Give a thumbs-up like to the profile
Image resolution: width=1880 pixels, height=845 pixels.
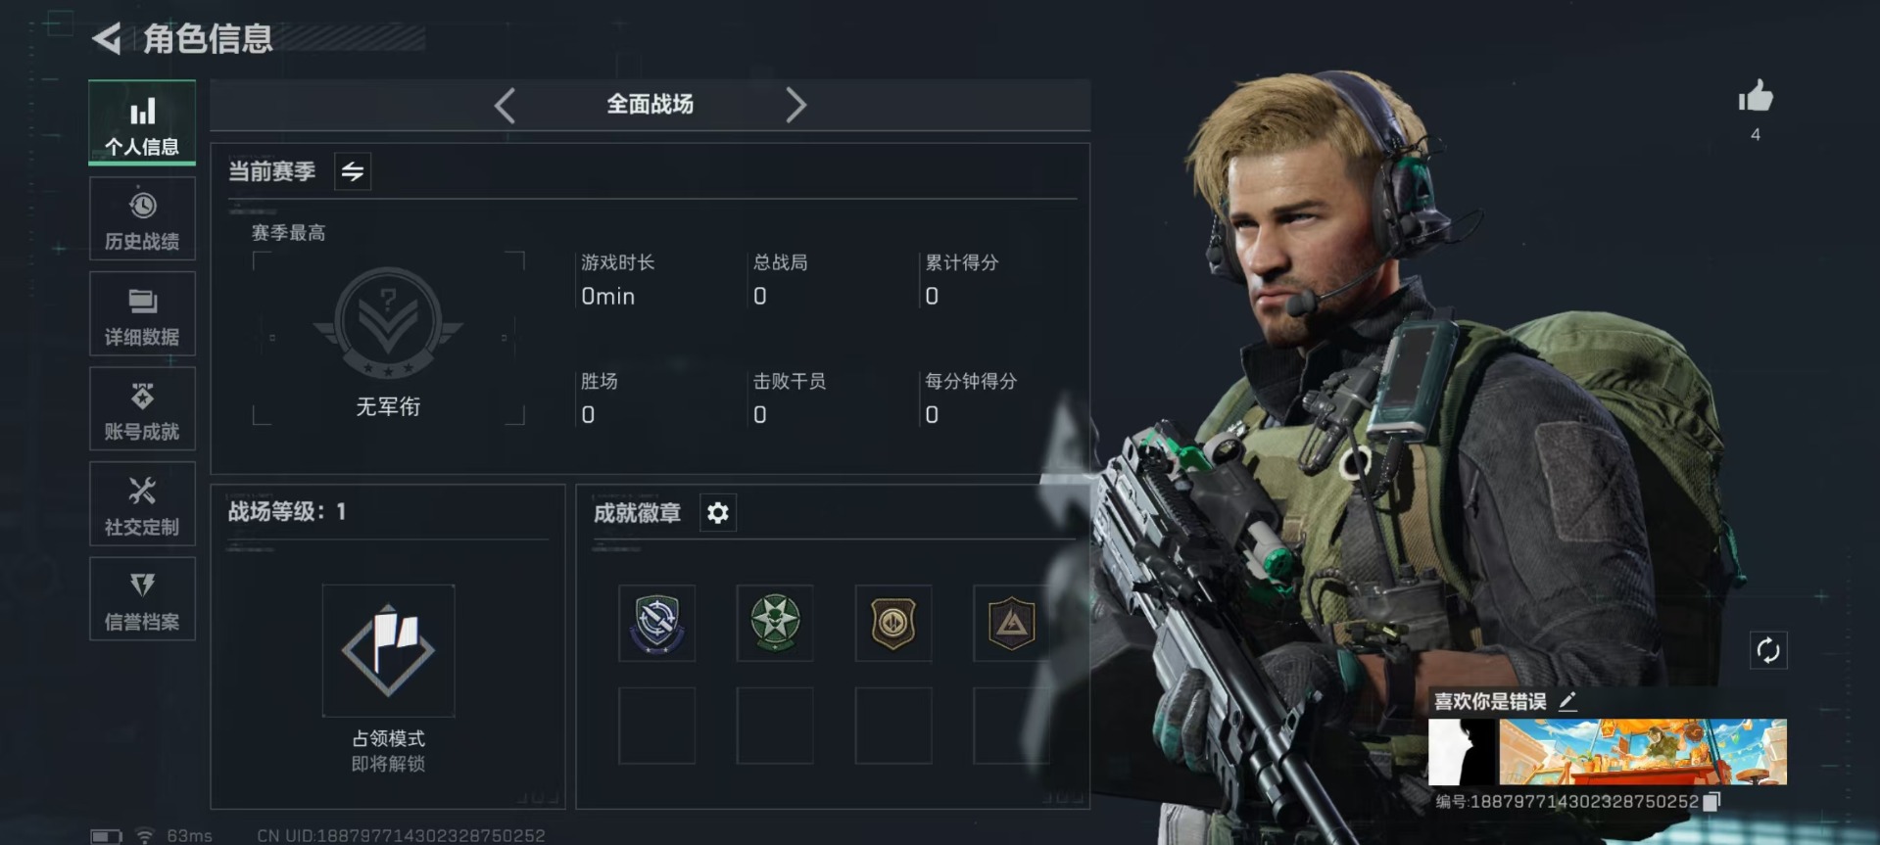tap(1755, 97)
